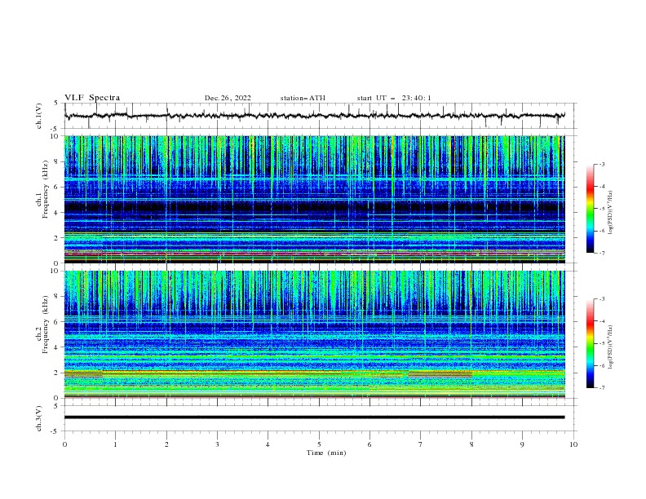Click the time axis tick label "10"

[x=573, y=444]
